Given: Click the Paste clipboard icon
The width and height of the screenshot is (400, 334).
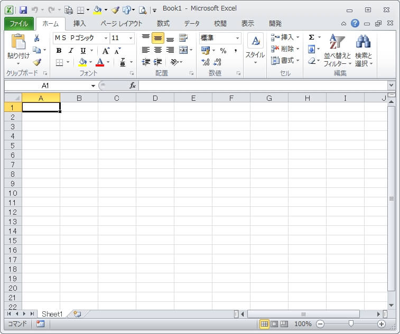Looking at the screenshot, I should click(18, 42).
